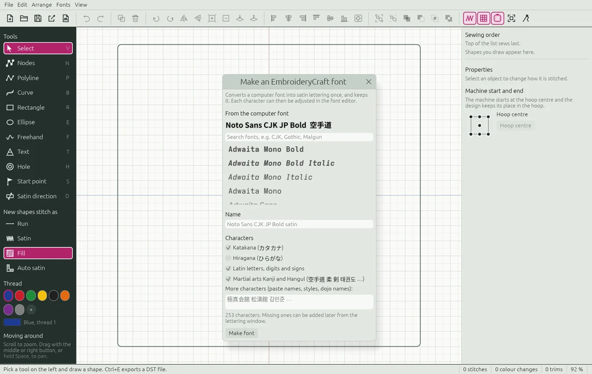Enable the Hiragana characters checkbox

click(228, 258)
